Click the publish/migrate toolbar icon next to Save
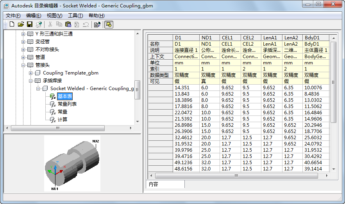This screenshot has width=345, height=204. point(39,24)
